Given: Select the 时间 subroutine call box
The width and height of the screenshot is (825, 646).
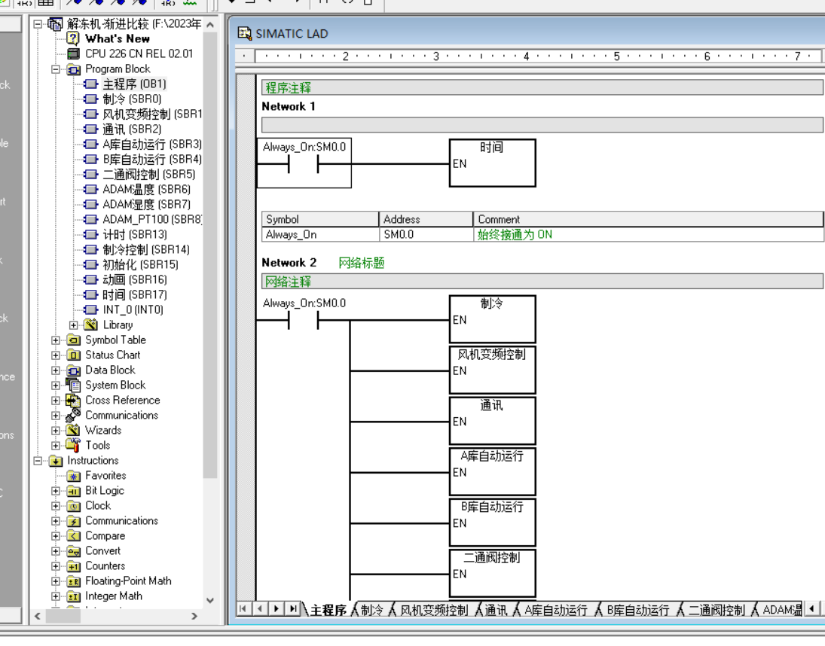Looking at the screenshot, I should click(x=493, y=163).
